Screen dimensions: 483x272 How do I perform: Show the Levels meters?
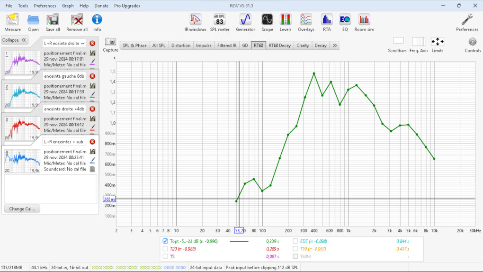pos(286,23)
